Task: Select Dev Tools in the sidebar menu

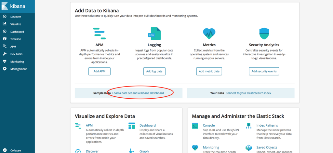Action: 16,54
